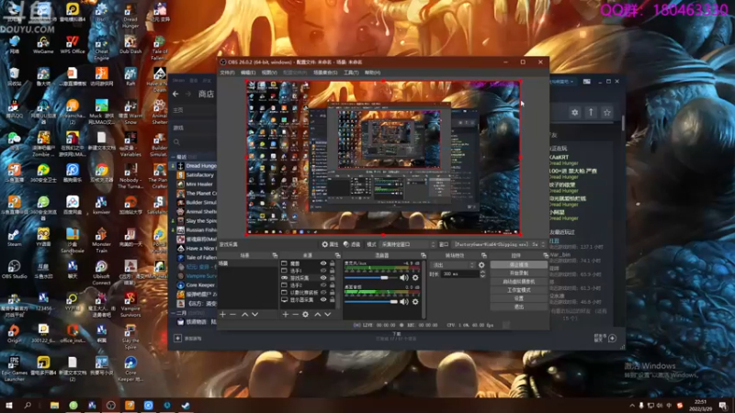Click the favorite star in Steam window

point(607,112)
